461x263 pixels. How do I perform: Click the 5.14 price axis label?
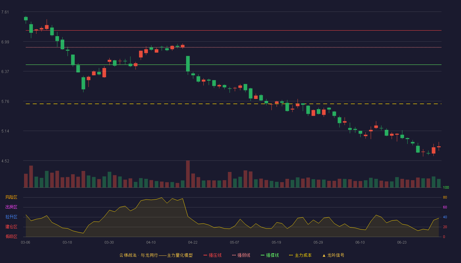(5, 131)
